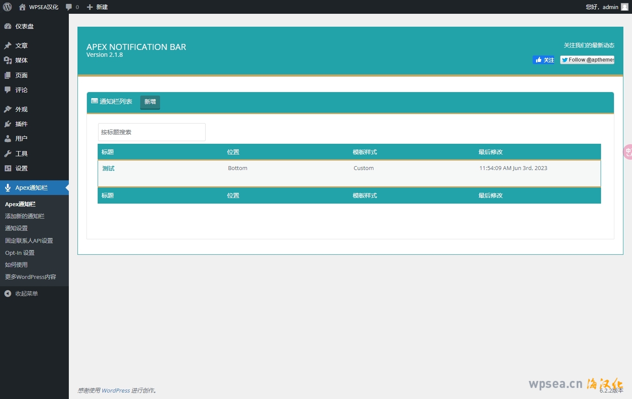This screenshot has height=399, width=632.
Task: Click the tools wrench icon in sidebar
Action: tap(8, 154)
